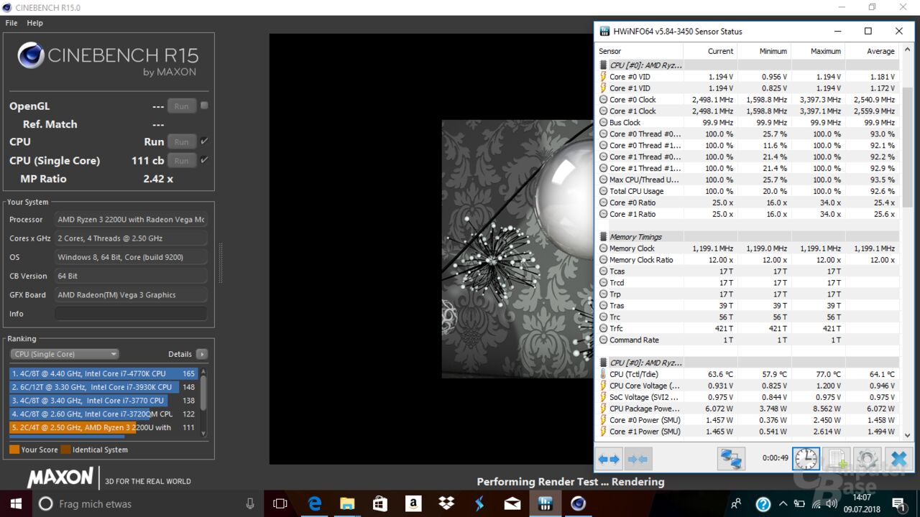Select ranking entry Intel Core i7-3720QM
The height and width of the screenshot is (517, 920).
(104, 414)
